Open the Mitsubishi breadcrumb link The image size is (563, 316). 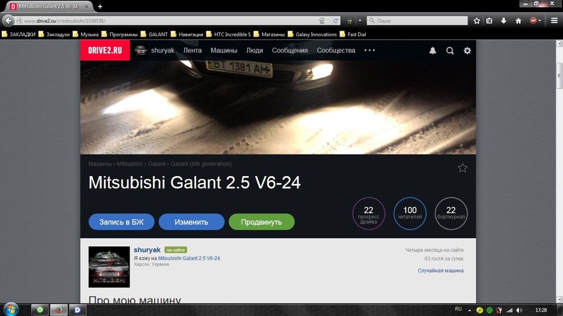[130, 164]
